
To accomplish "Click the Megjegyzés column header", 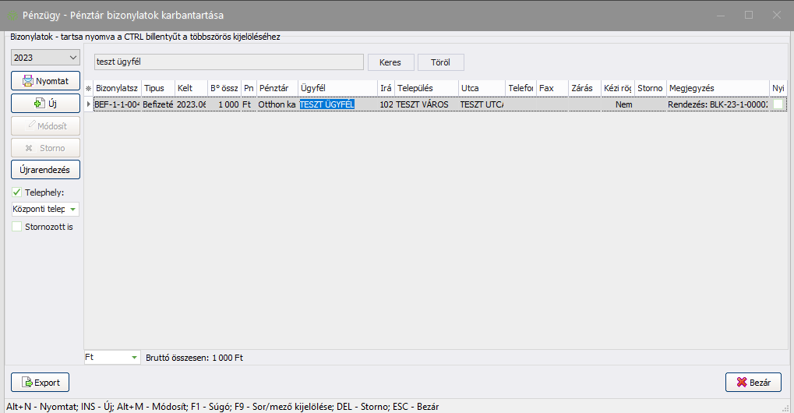I will pos(717,89).
